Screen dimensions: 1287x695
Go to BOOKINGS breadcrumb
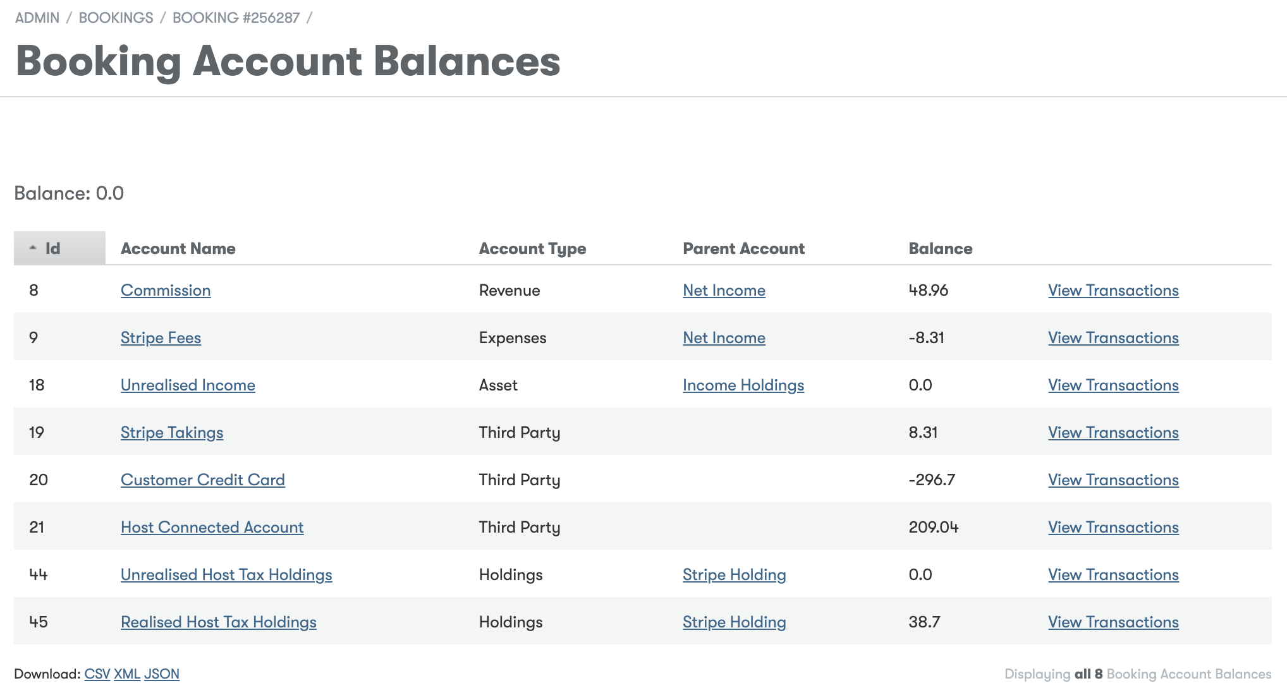point(116,18)
